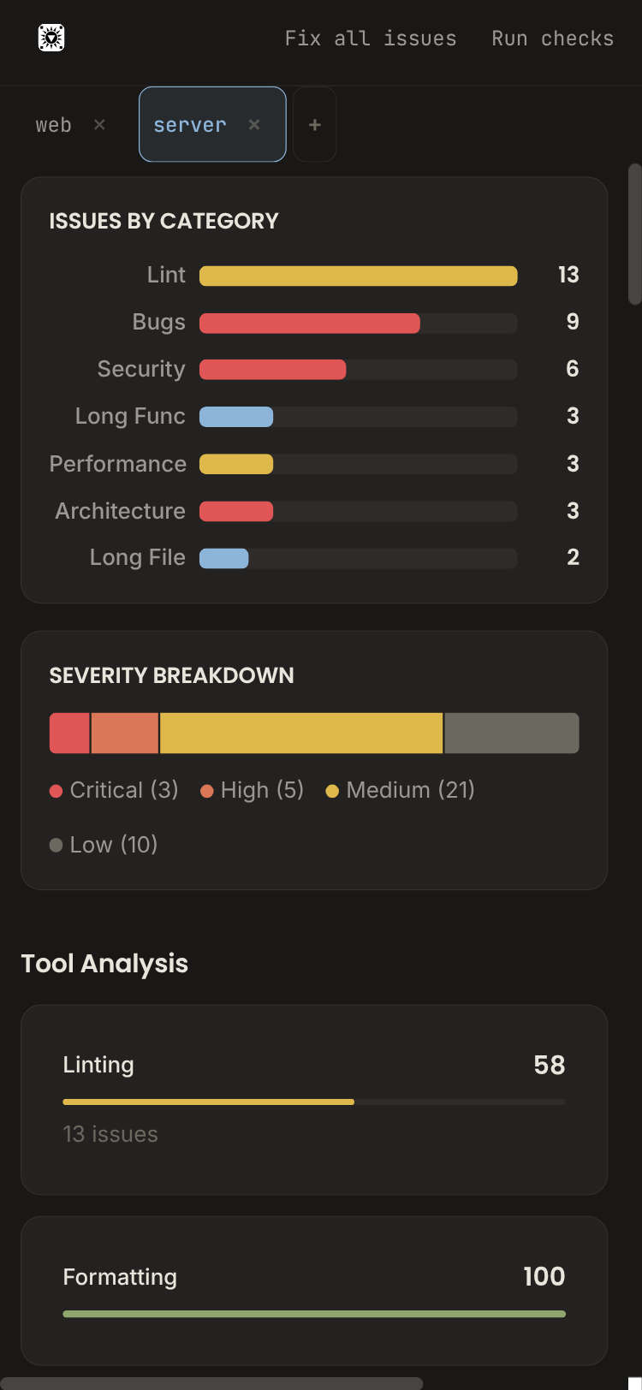Click the app logo icon
This screenshot has width=642, height=1390.
coord(51,38)
